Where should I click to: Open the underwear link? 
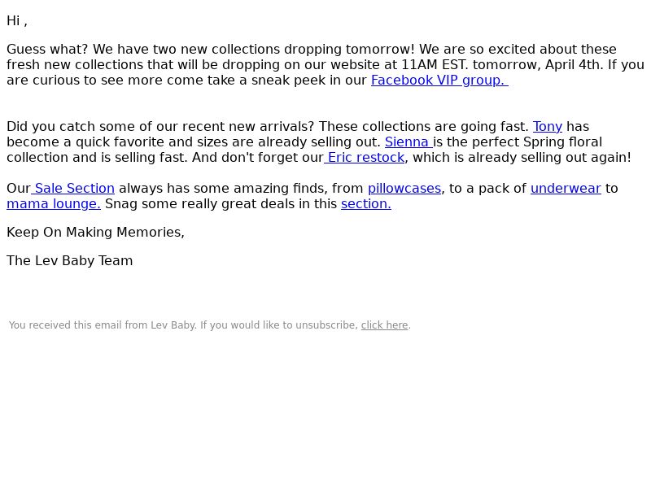pyautogui.click(x=566, y=189)
